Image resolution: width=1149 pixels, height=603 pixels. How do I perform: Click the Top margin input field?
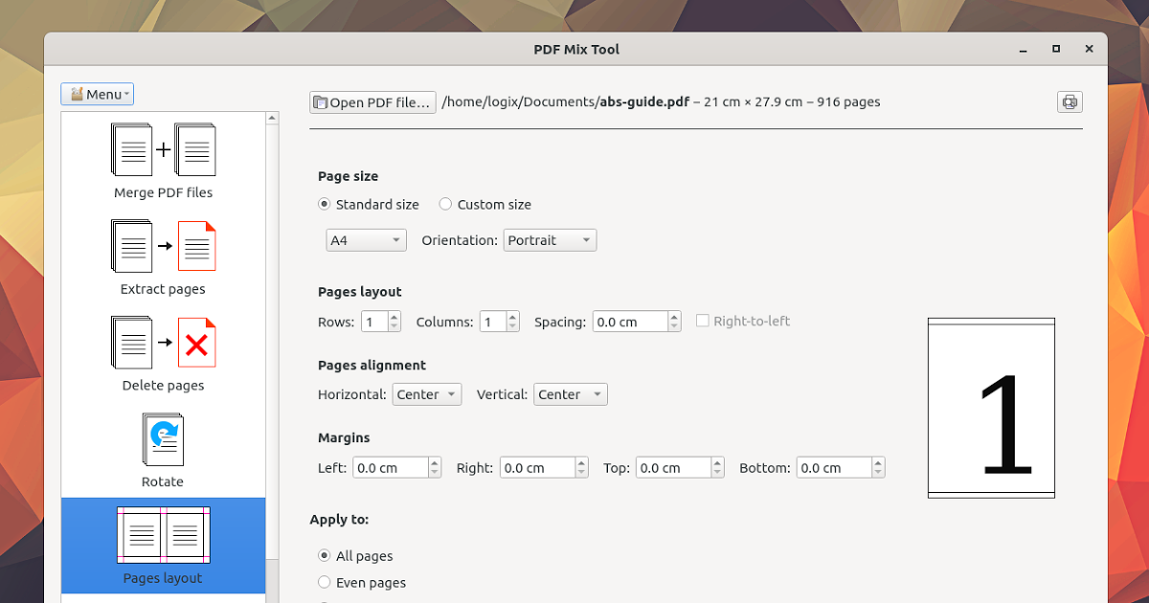pyautogui.click(x=673, y=467)
